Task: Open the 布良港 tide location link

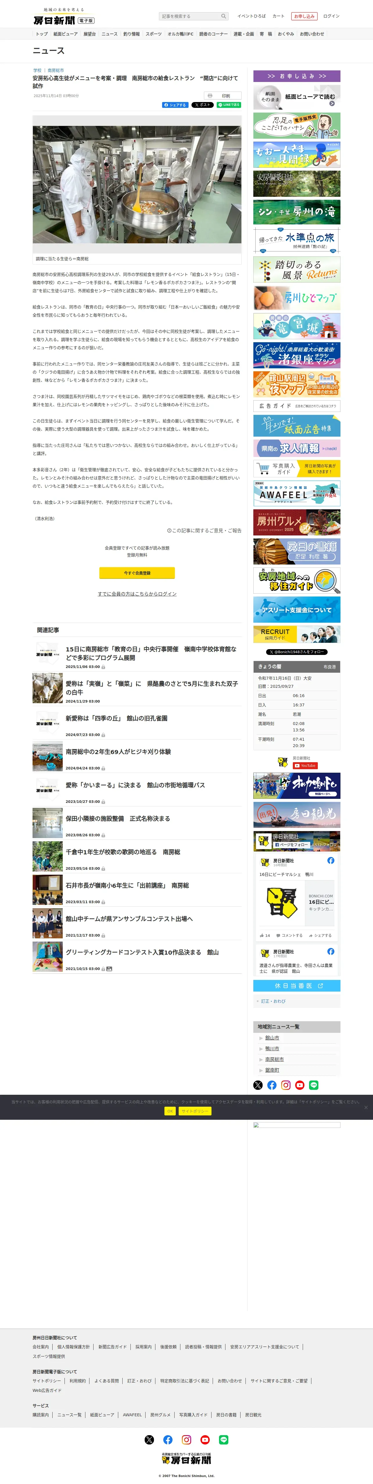Action: point(329,667)
